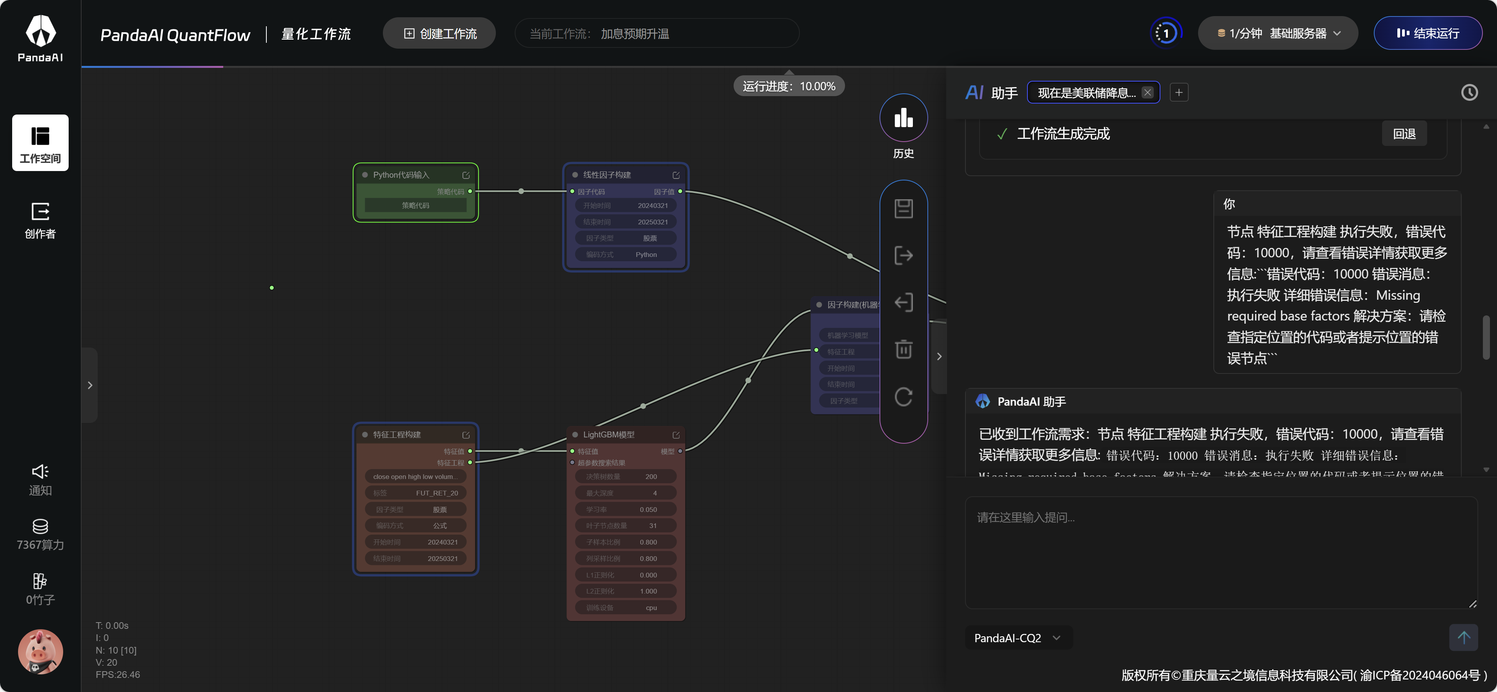The height and width of the screenshot is (692, 1497).
Task: Click 标签 FUT_RET_20 field in 特征工程构建
Action: (x=415, y=493)
